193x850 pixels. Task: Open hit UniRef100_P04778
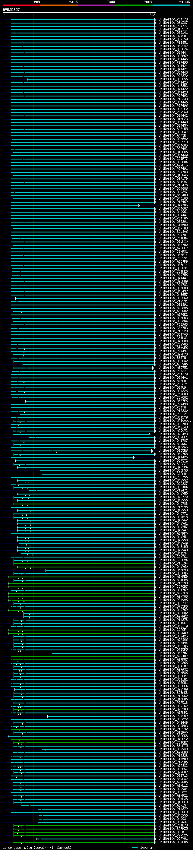(173, 20)
